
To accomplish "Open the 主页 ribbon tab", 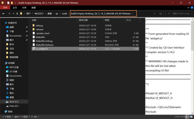I will (15, 8).
